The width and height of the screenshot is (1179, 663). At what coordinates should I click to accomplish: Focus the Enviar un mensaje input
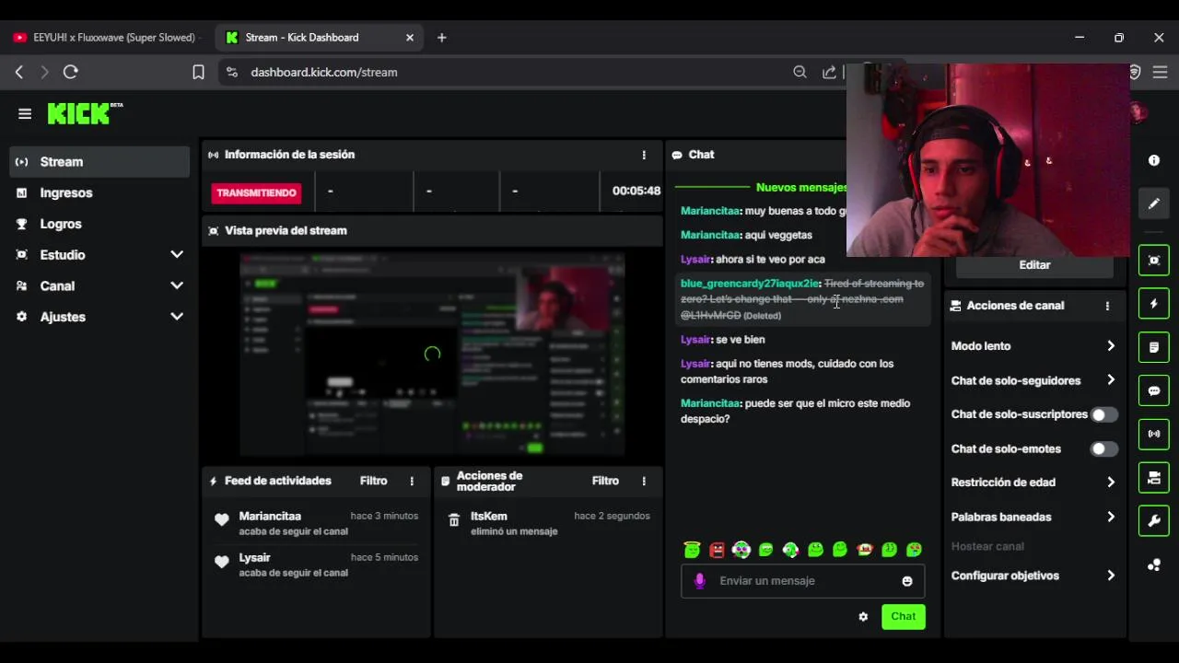[802, 581]
